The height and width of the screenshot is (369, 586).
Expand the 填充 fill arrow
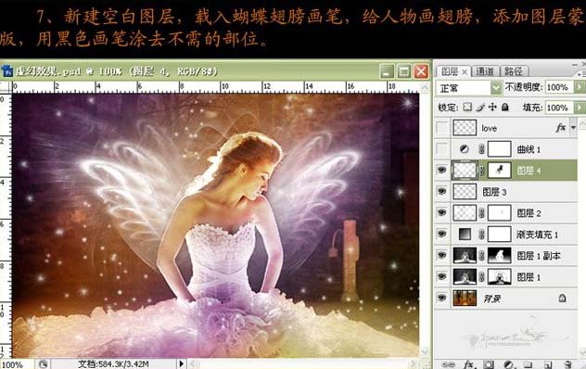click(579, 108)
